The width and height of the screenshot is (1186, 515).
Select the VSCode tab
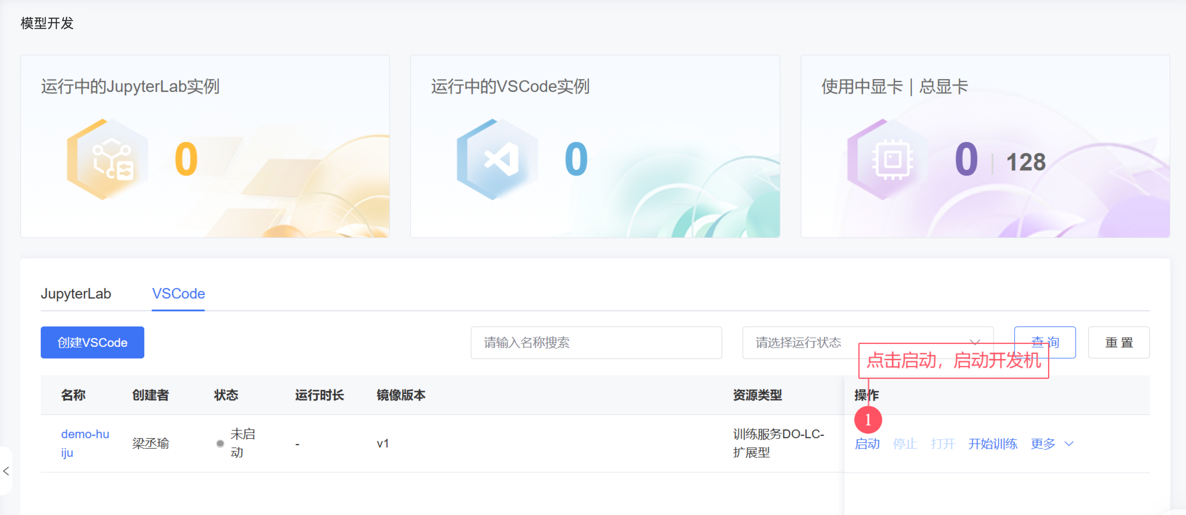(x=178, y=294)
